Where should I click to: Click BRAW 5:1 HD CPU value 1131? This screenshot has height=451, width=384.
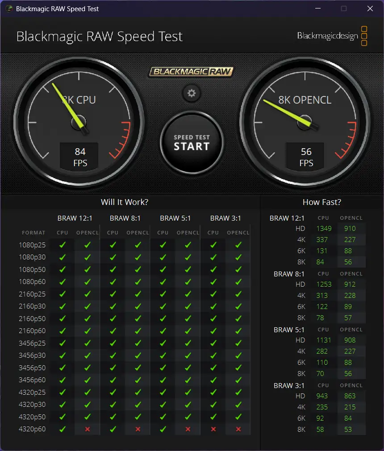(324, 340)
